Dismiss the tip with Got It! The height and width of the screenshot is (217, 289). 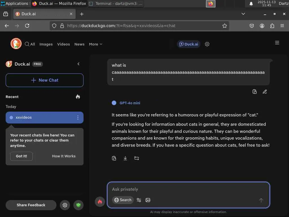tap(21, 156)
